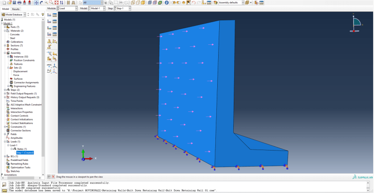Image resolution: width=377 pixels, height=193 pixels.
Task: Click the 3D compass in viewport corner
Action: pos(356,24)
